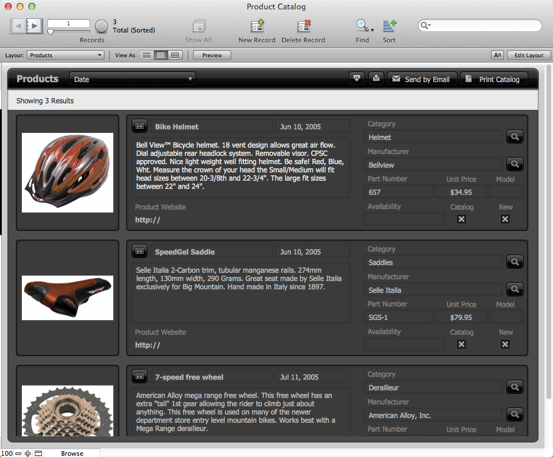Create a New Record
This screenshot has width=553, height=457.
257,26
